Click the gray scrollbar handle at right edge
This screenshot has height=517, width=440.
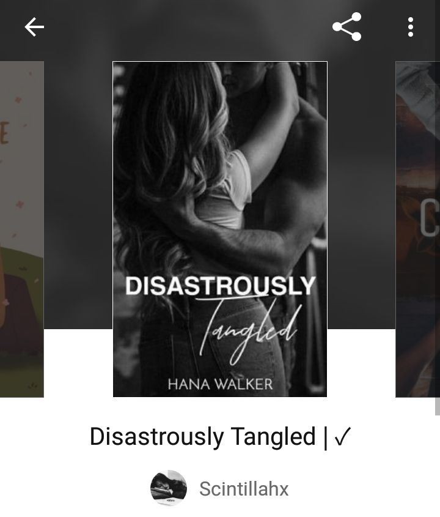(x=438, y=406)
